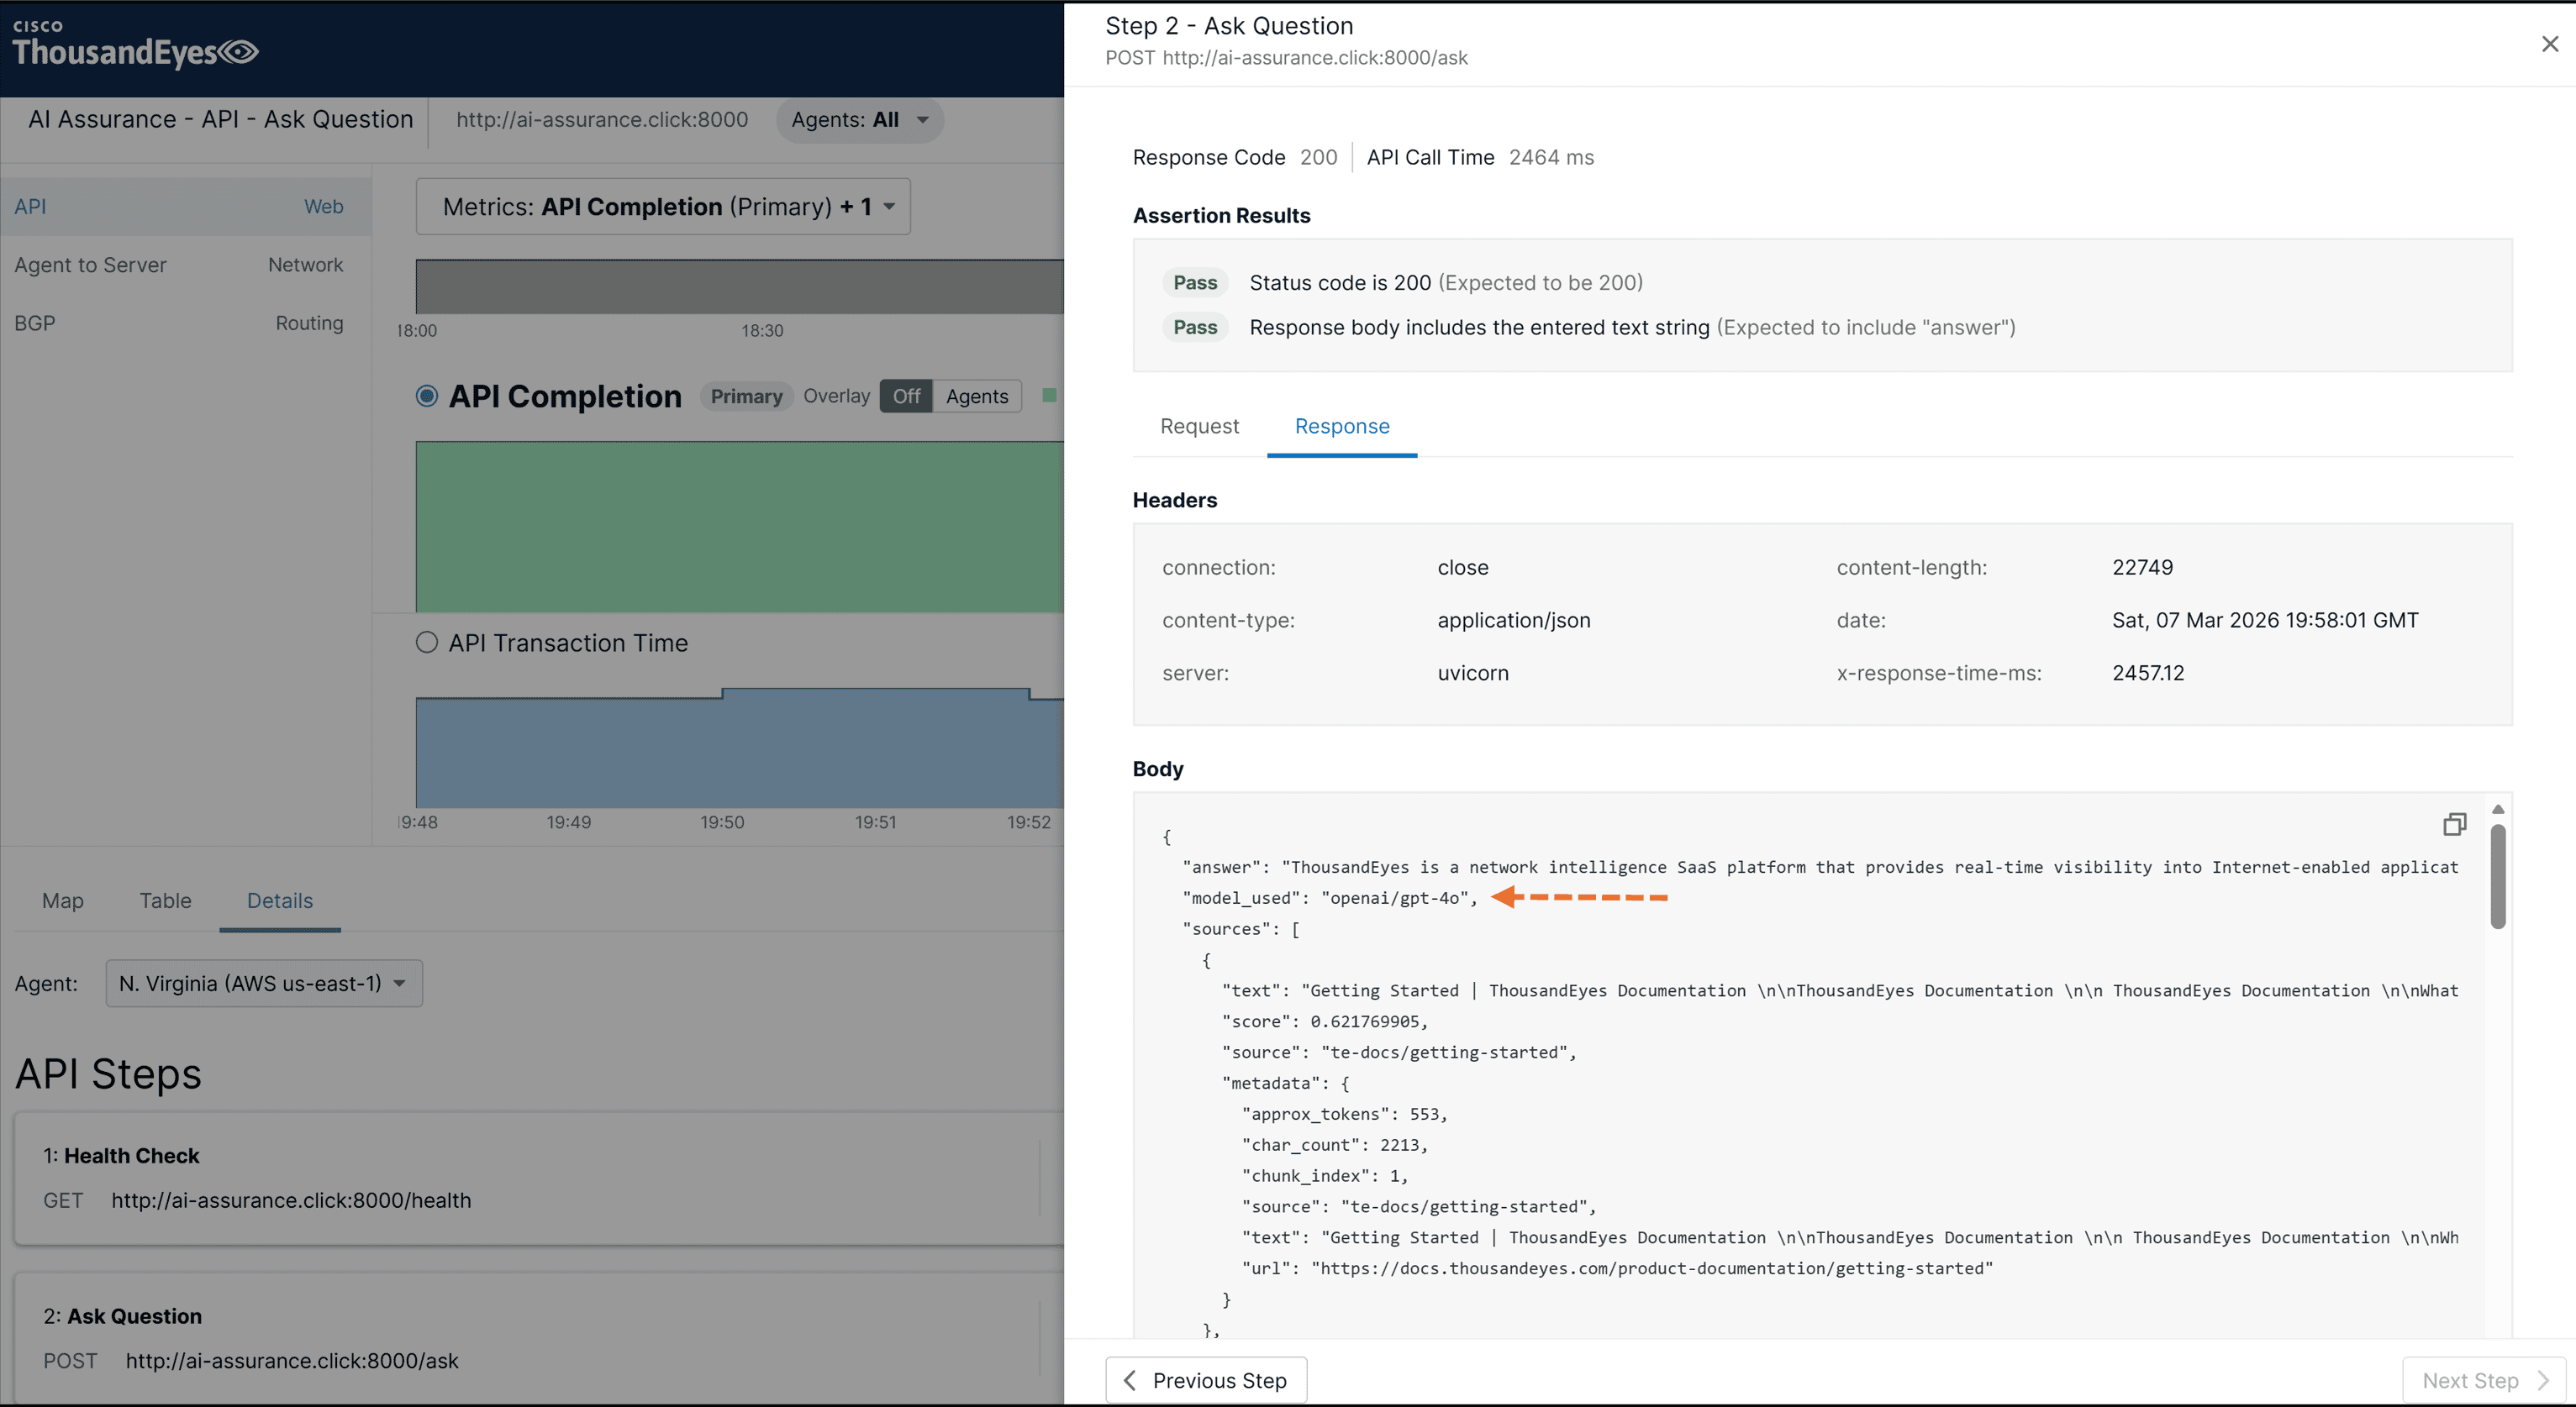Viewport: 2576px width, 1407px height.
Task: Select the API Transaction Time radio button
Action: click(x=426, y=643)
